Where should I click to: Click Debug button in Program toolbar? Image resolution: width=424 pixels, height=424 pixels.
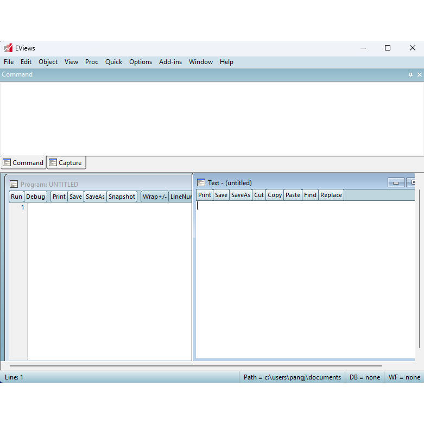tap(36, 197)
